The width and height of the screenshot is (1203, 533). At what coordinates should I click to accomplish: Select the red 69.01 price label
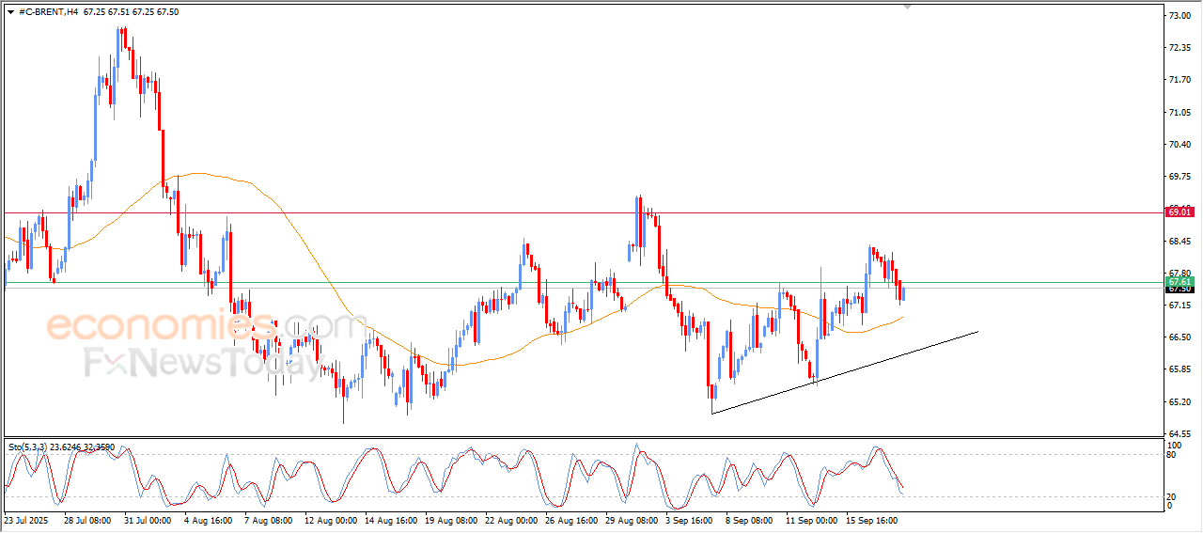point(1180,212)
